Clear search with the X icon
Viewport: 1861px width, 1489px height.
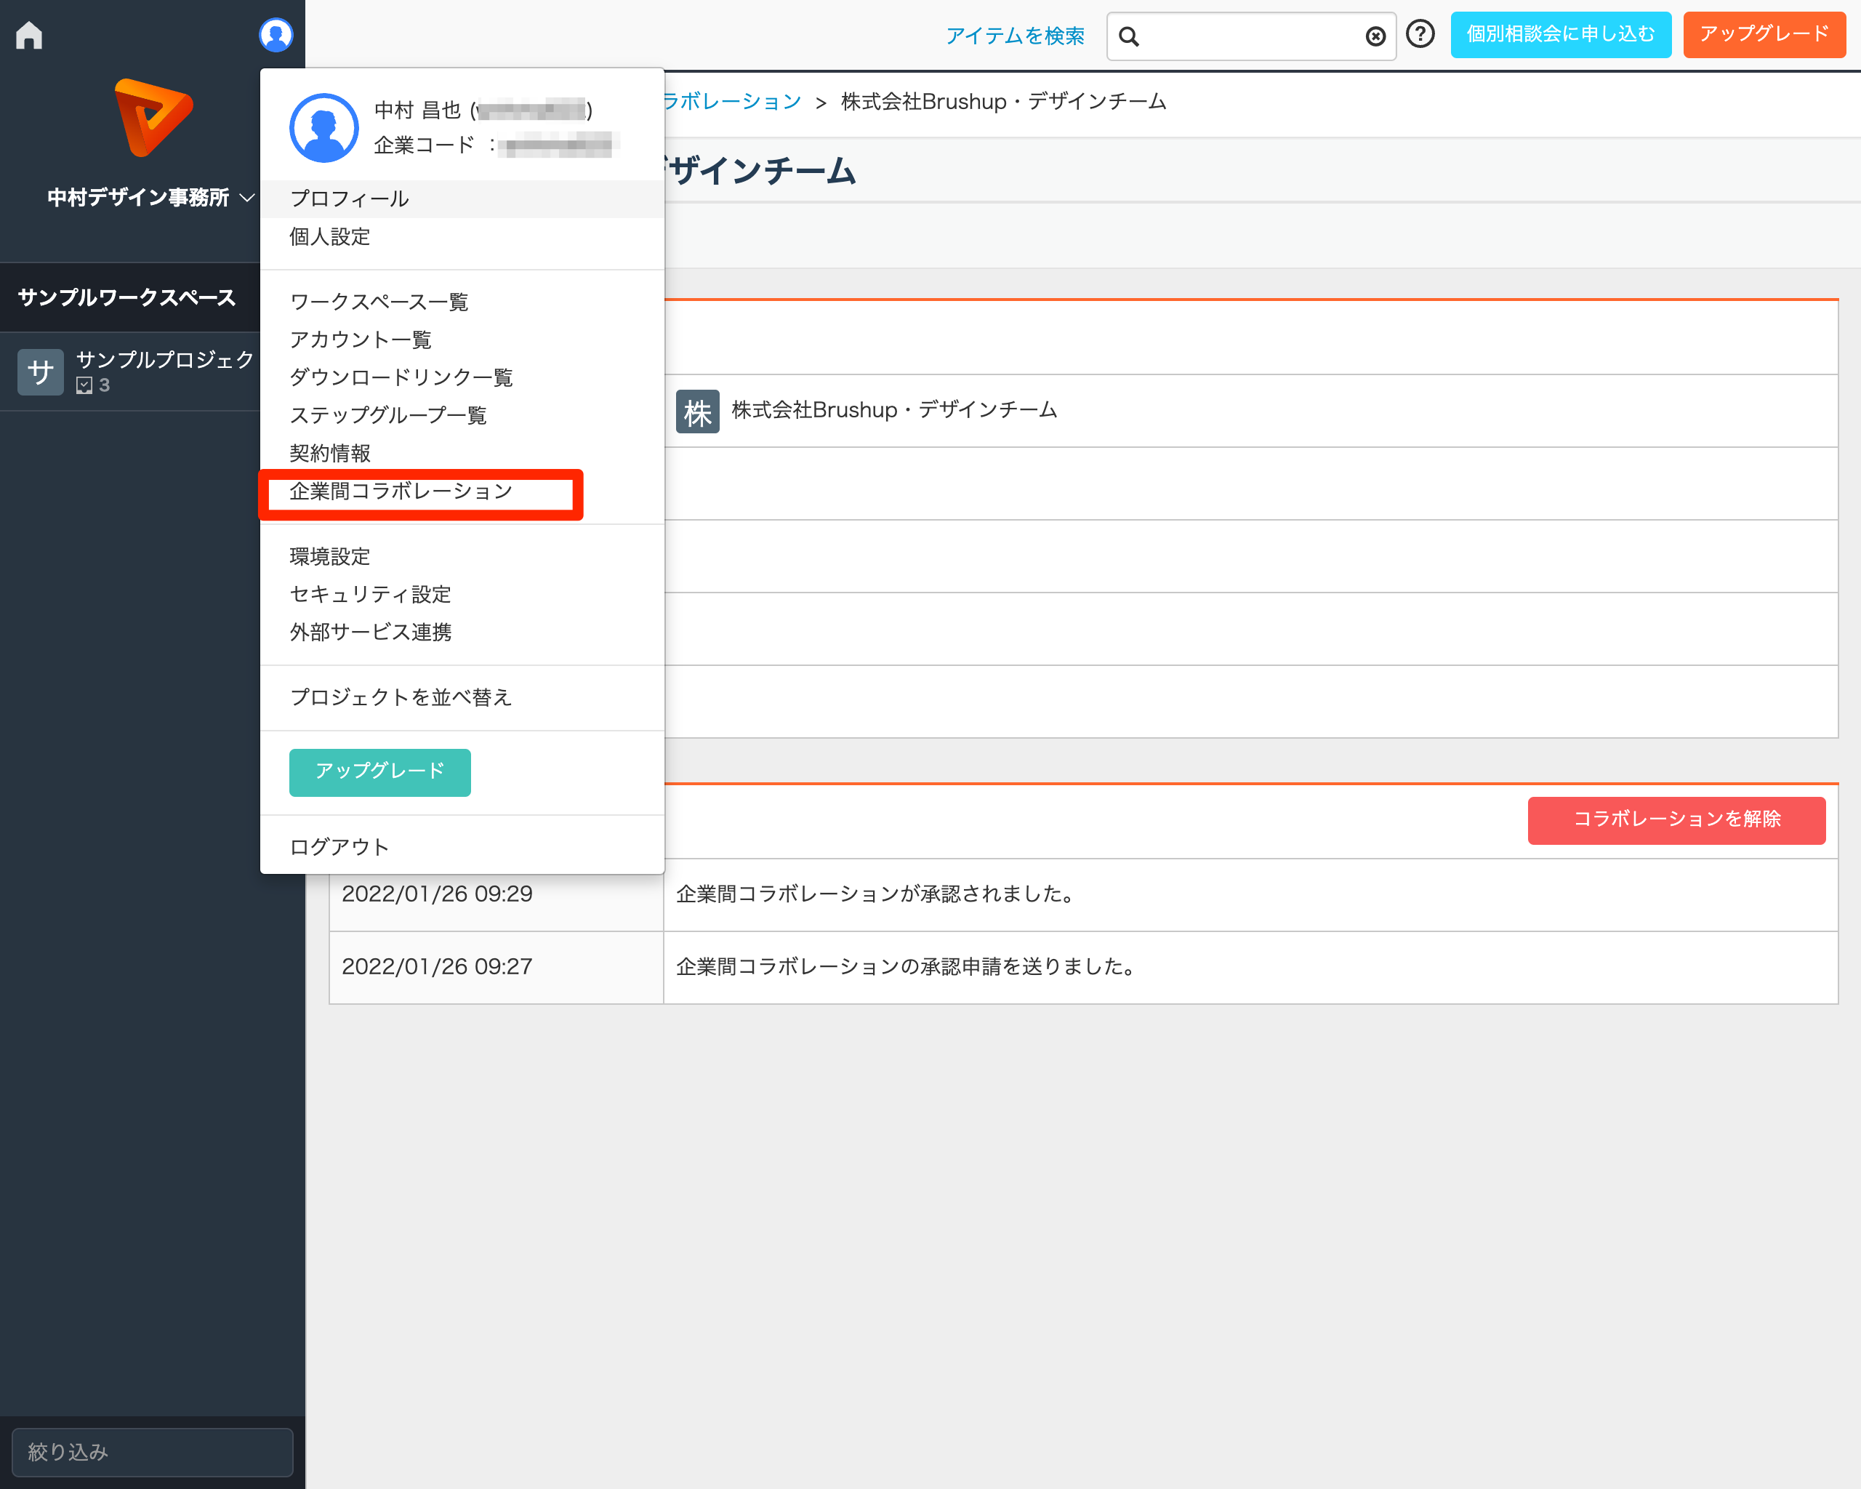(1375, 36)
